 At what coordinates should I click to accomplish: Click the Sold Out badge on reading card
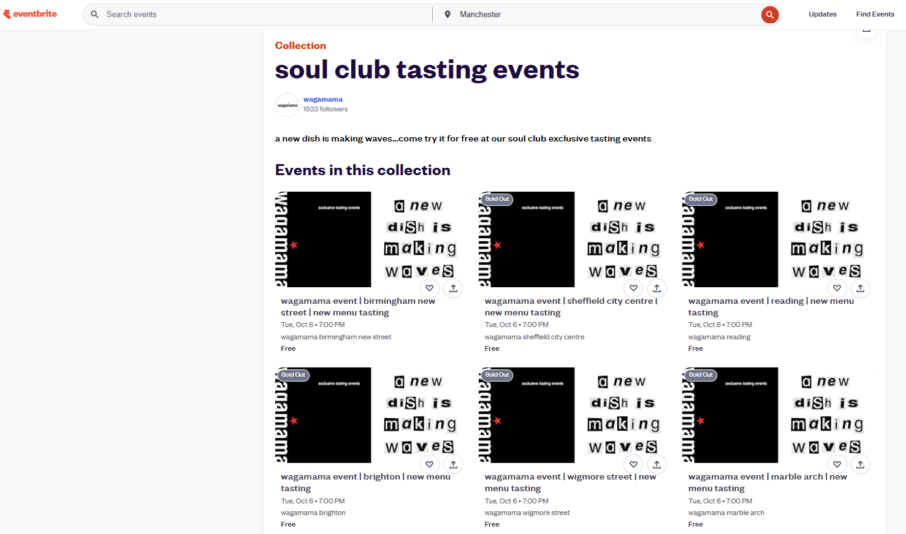click(701, 199)
